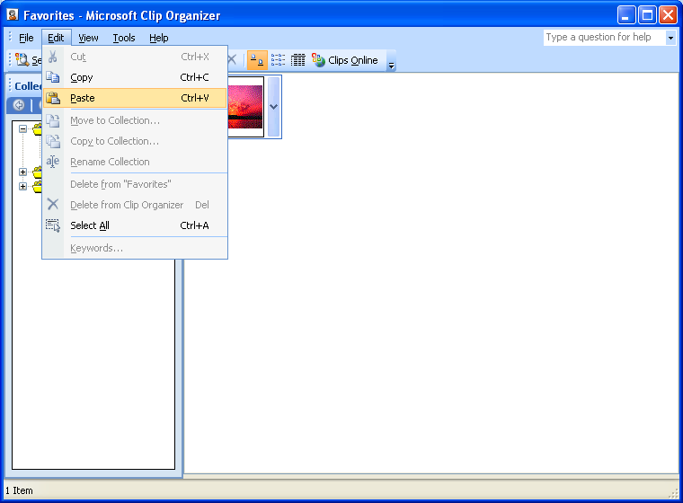Click the toolbar Delete X button
The image size is (683, 503).
[x=232, y=60]
